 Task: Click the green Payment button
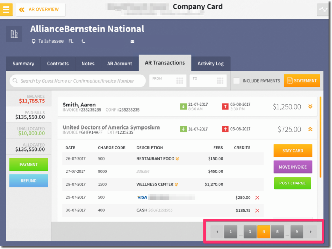pos(29,165)
